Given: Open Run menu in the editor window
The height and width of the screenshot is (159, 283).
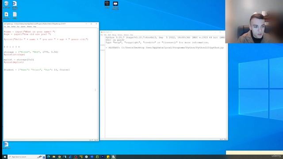Looking at the screenshot, I should (18, 26).
